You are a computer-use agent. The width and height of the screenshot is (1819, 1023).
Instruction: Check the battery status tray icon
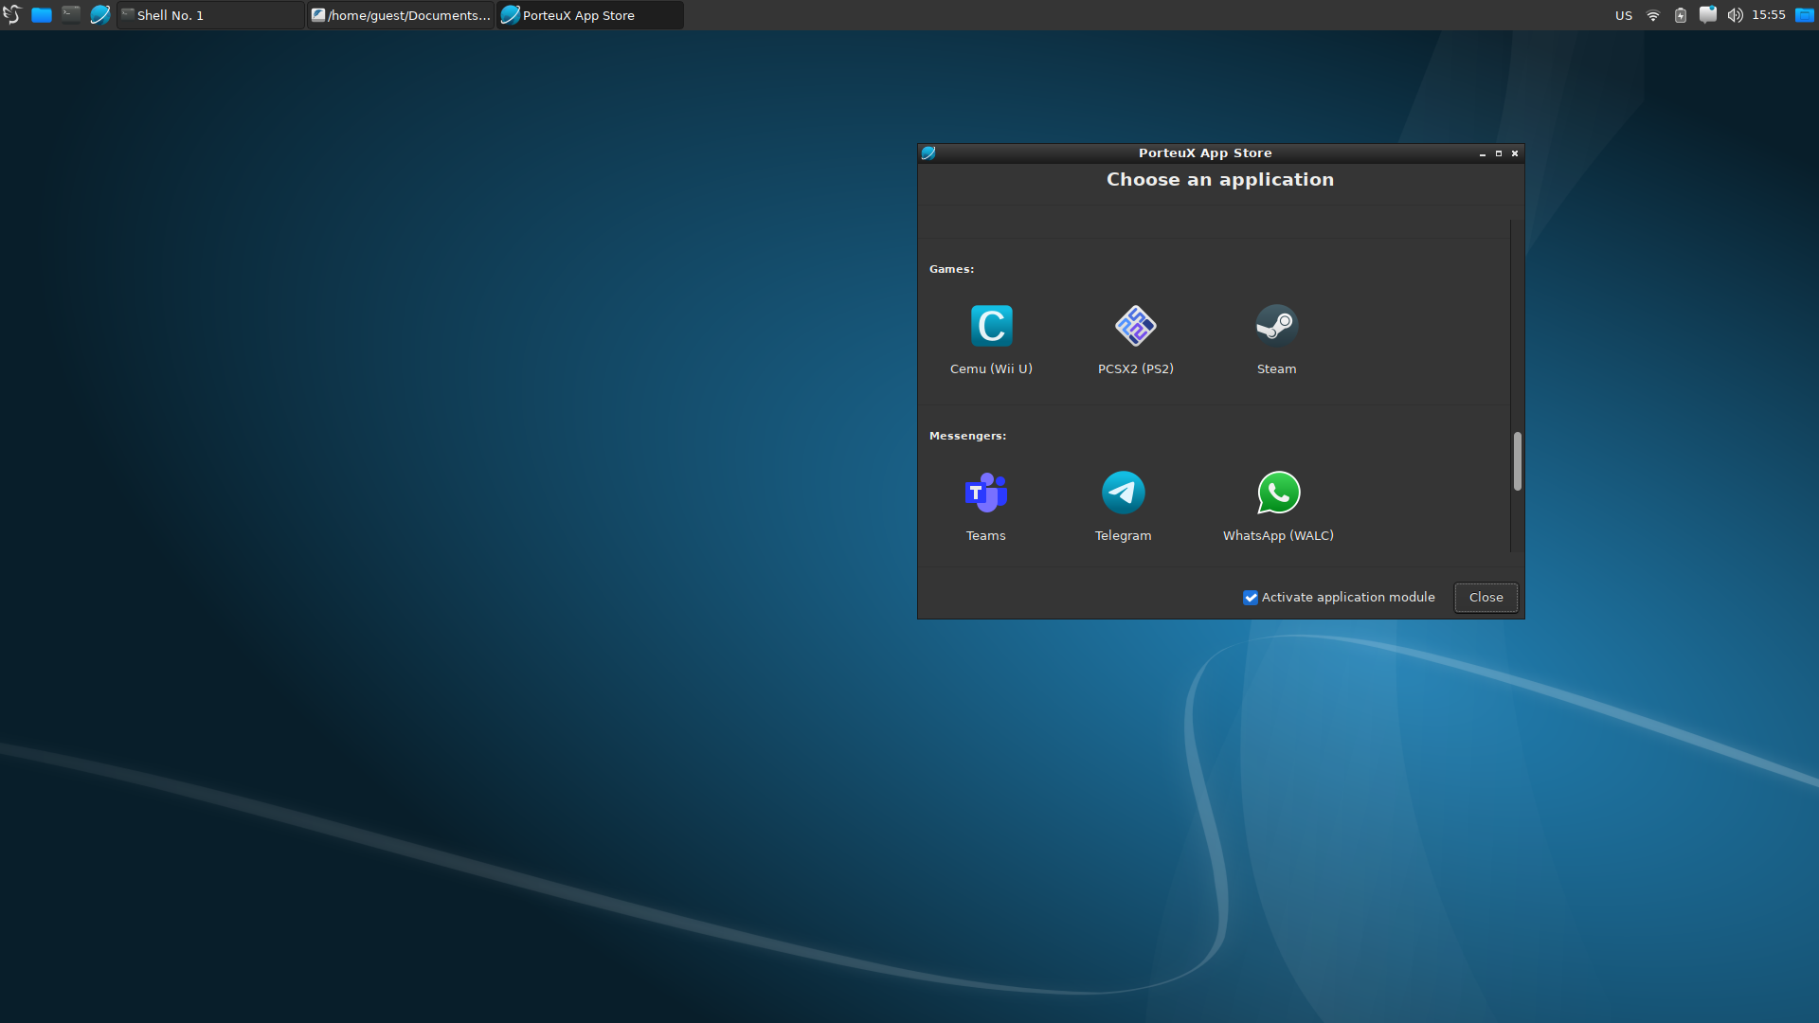(1681, 15)
